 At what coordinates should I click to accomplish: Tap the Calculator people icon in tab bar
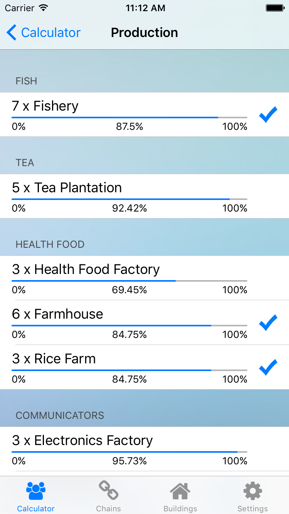tap(36, 491)
